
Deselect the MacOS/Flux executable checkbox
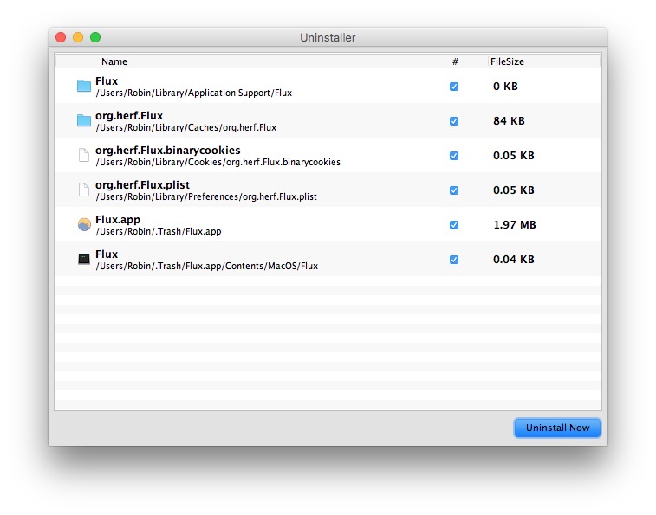coord(454,260)
